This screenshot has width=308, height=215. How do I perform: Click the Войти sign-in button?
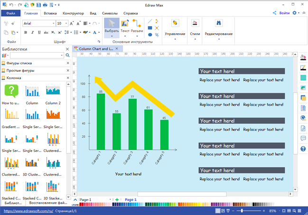[281, 13]
